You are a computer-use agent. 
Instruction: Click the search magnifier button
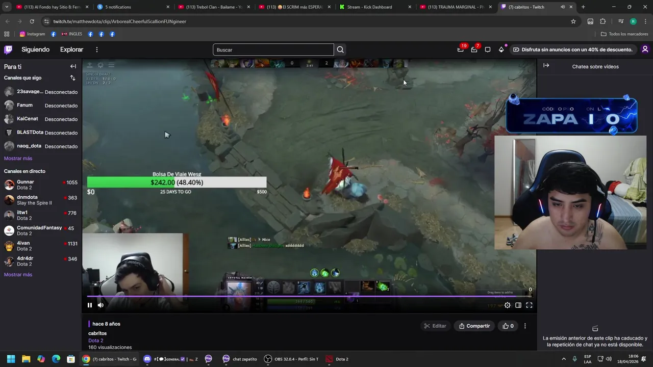[340, 49]
